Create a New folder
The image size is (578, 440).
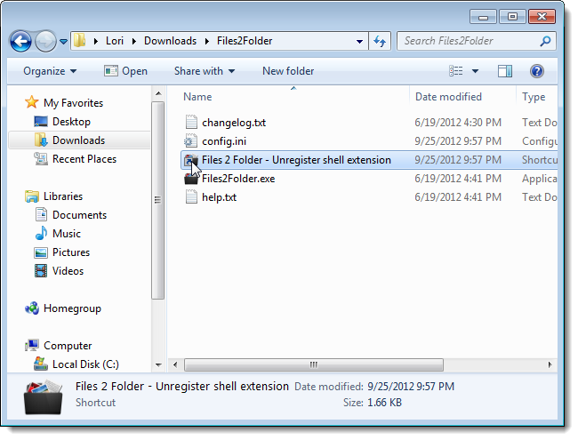(x=288, y=71)
